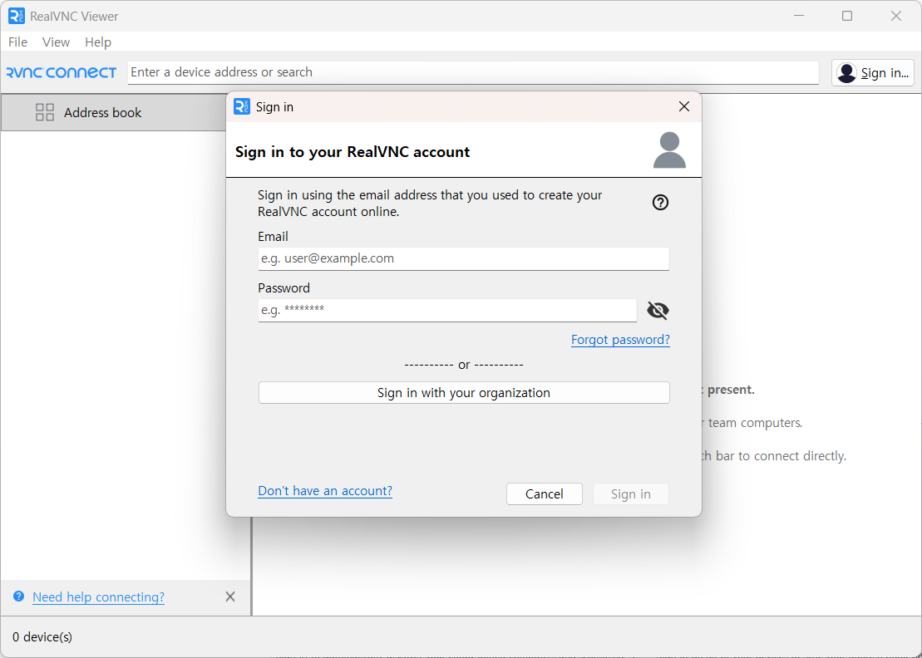Click the device address search field
The image size is (922, 658).
[473, 72]
